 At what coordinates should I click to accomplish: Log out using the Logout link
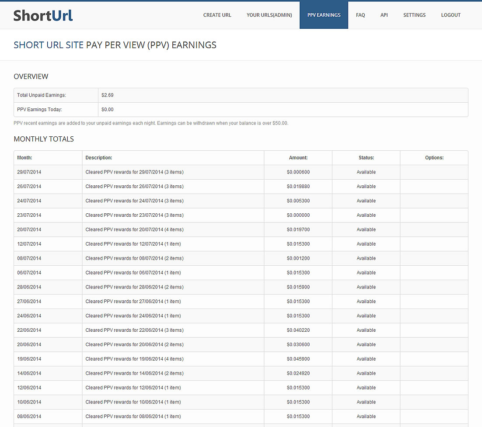[451, 15]
